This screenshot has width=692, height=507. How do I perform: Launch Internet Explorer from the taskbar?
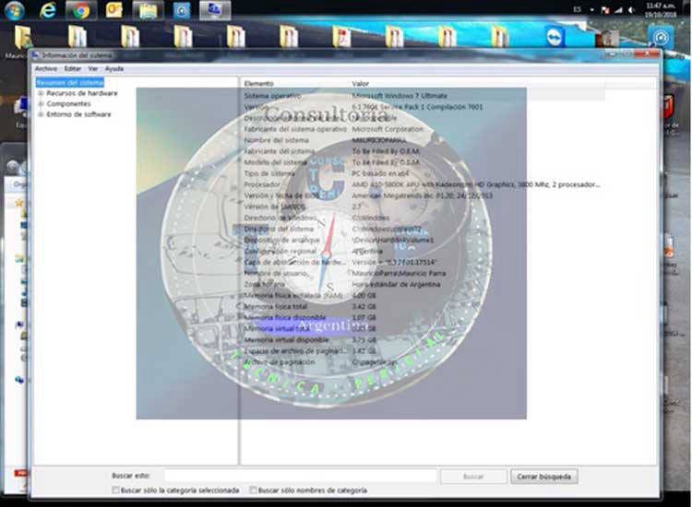click(48, 10)
